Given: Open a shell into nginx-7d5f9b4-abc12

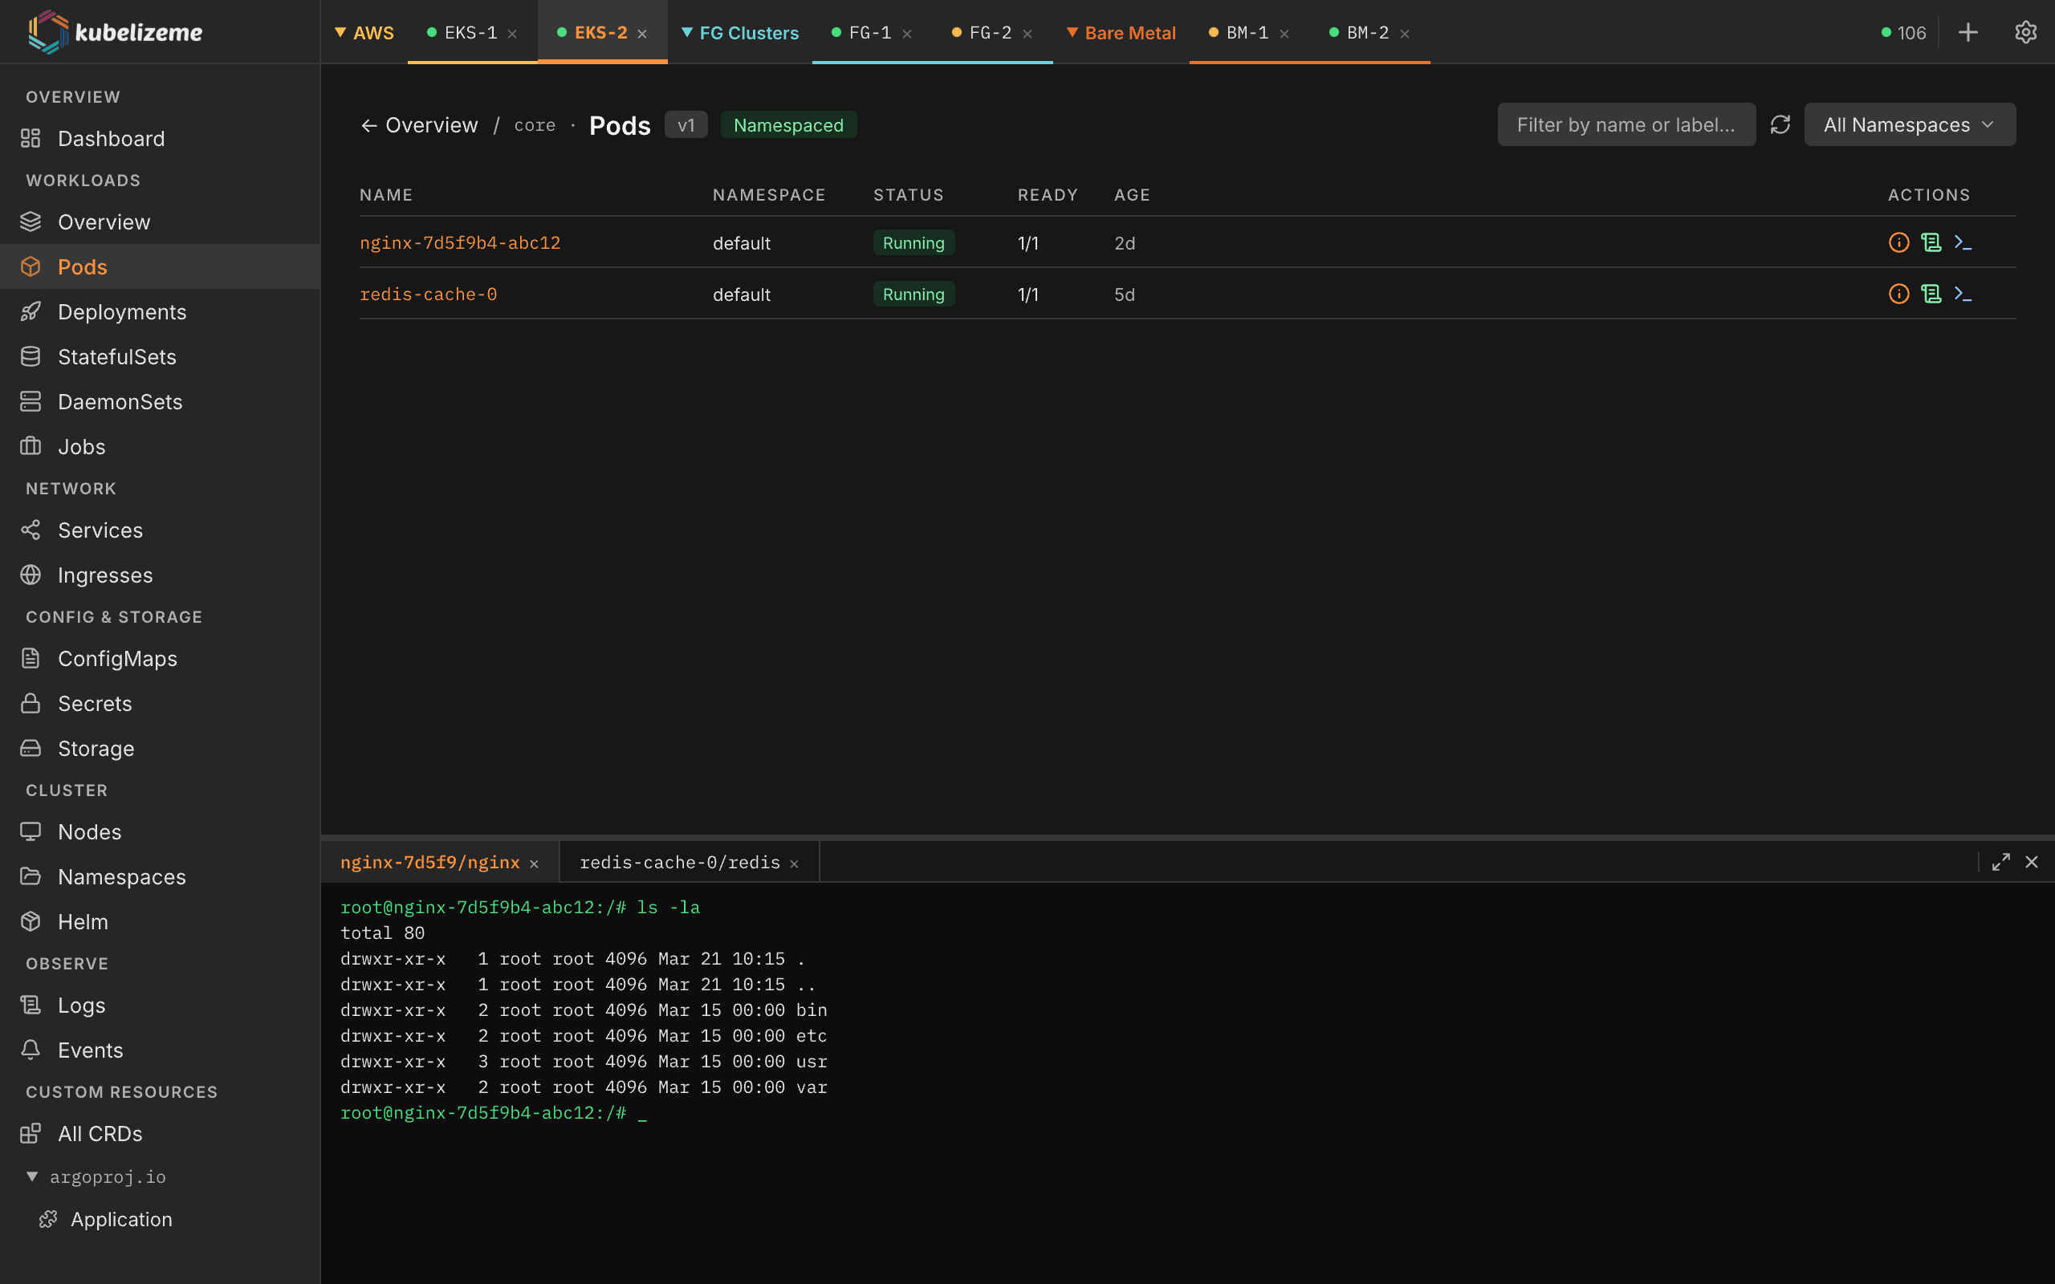Looking at the screenshot, I should 1966,242.
